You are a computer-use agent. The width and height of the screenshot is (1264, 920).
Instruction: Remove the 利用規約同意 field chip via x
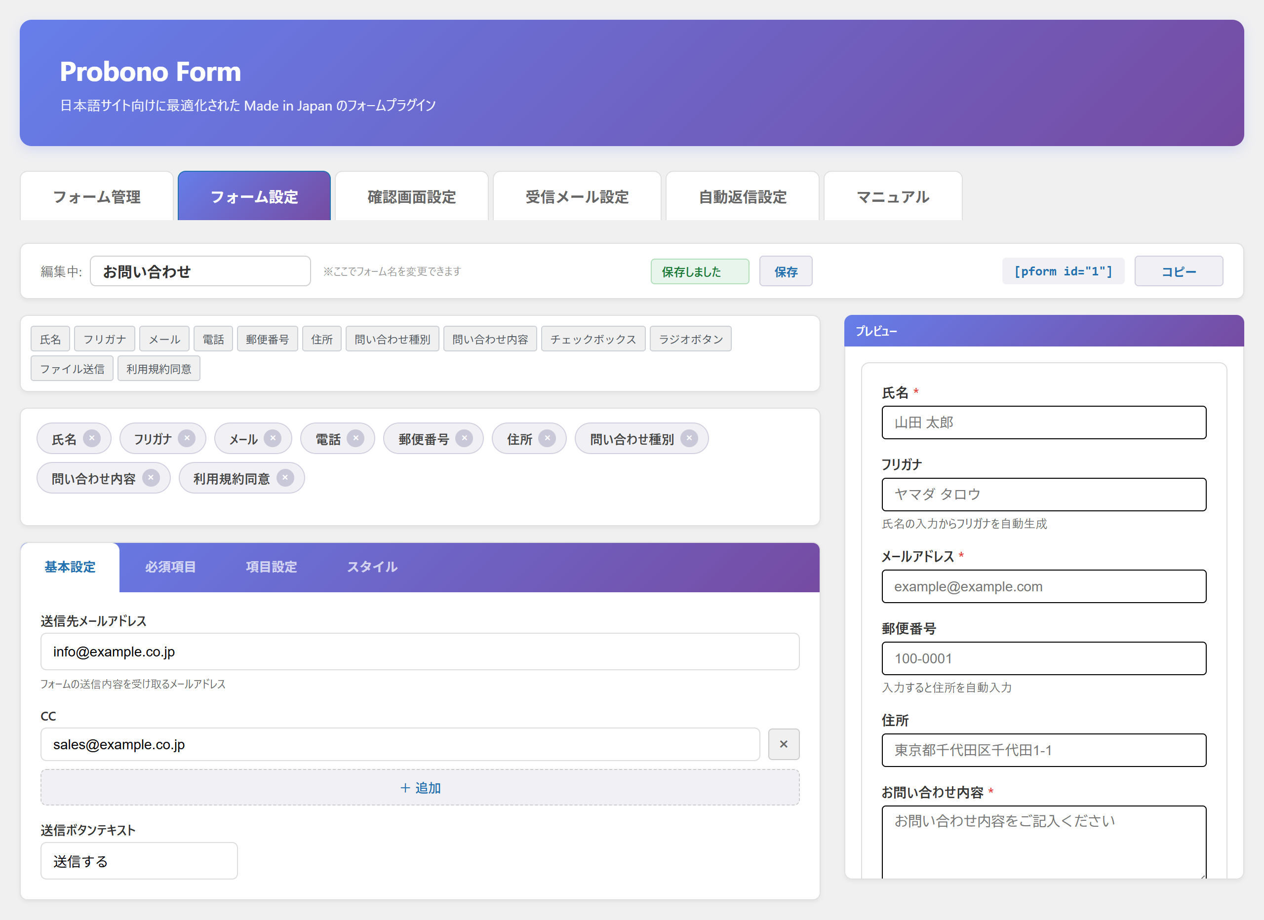(x=285, y=478)
